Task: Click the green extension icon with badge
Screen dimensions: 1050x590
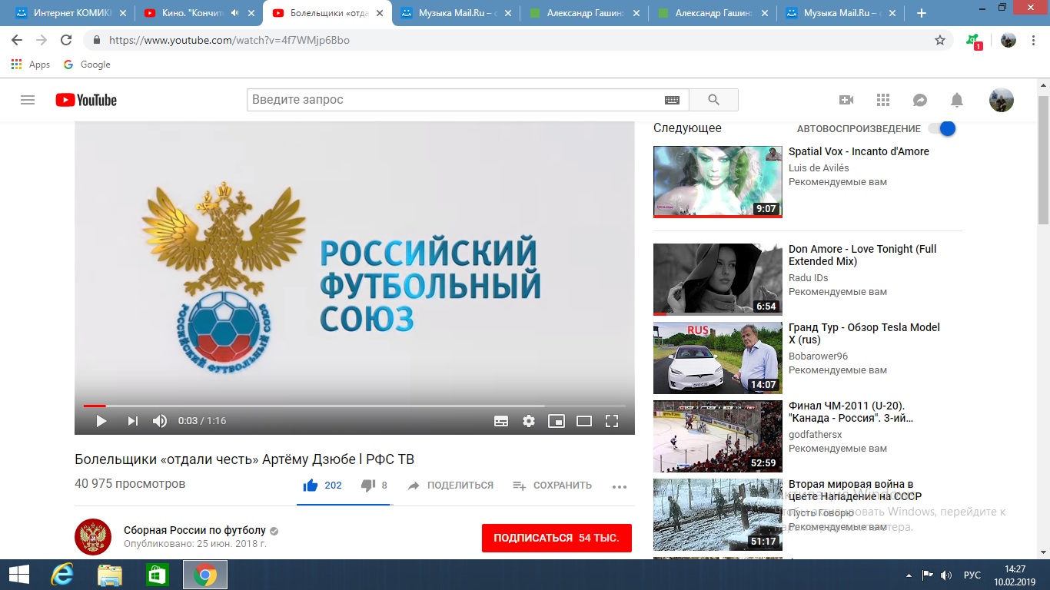Action: (x=974, y=41)
